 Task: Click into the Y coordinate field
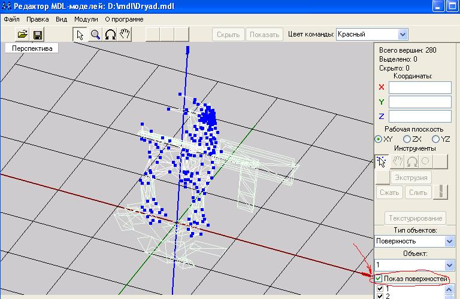coord(420,102)
